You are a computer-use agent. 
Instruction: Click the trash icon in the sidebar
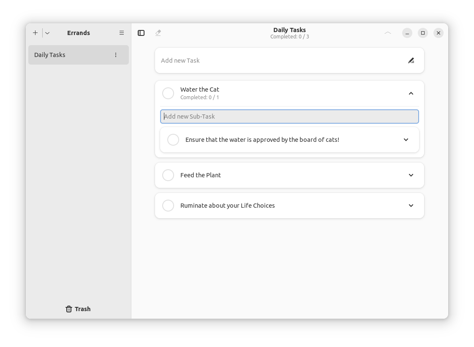tap(68, 309)
